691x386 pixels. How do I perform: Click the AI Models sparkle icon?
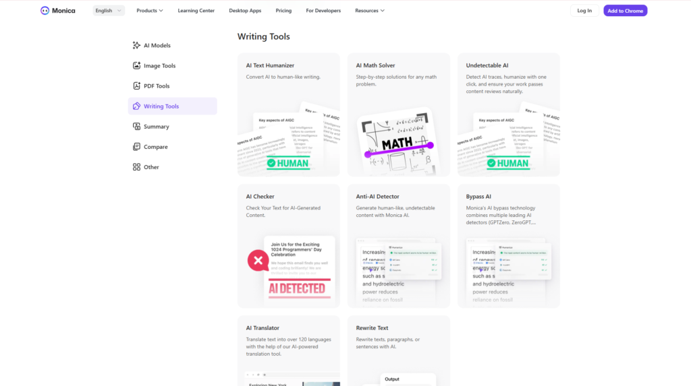pyautogui.click(x=136, y=45)
